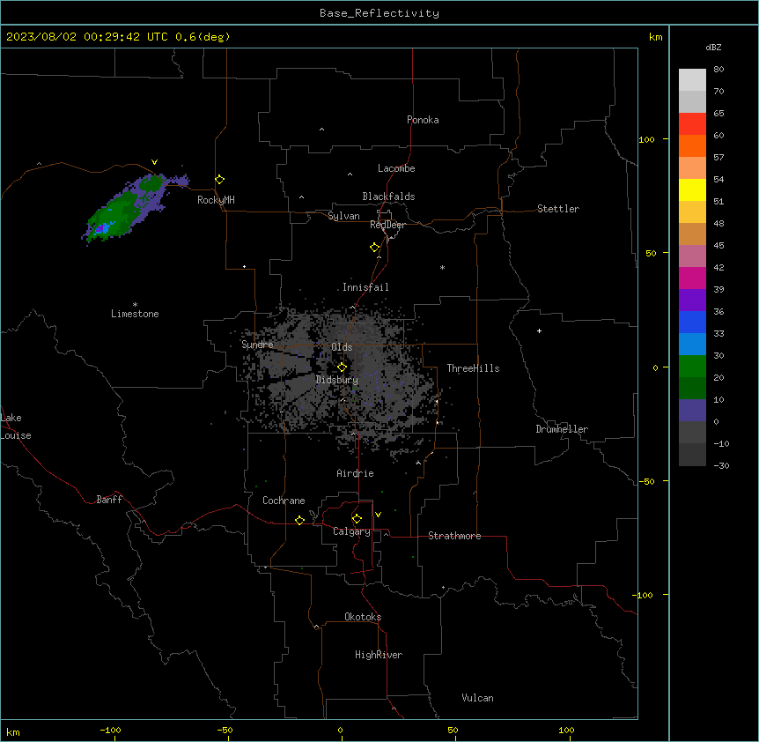Click the -100 tick on bottom km axis

(x=110, y=730)
